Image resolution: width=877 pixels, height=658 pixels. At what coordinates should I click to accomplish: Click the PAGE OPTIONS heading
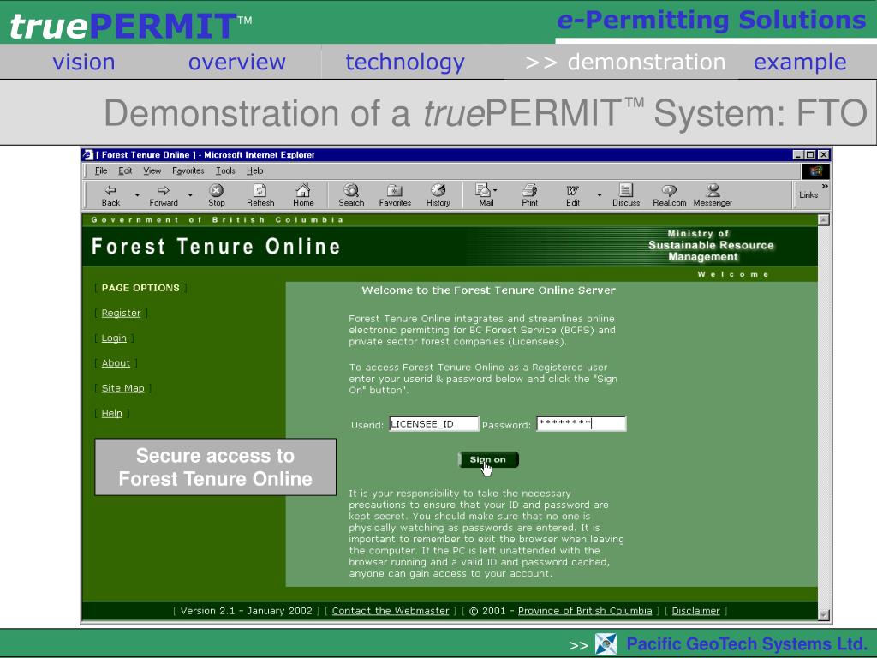[x=140, y=288]
